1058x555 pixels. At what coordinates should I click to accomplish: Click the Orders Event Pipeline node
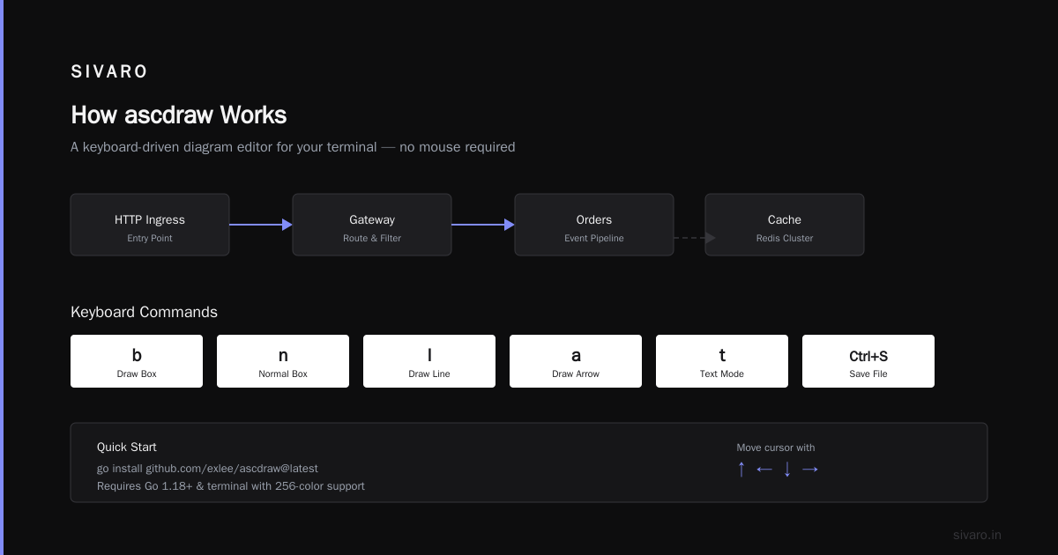[594, 225]
